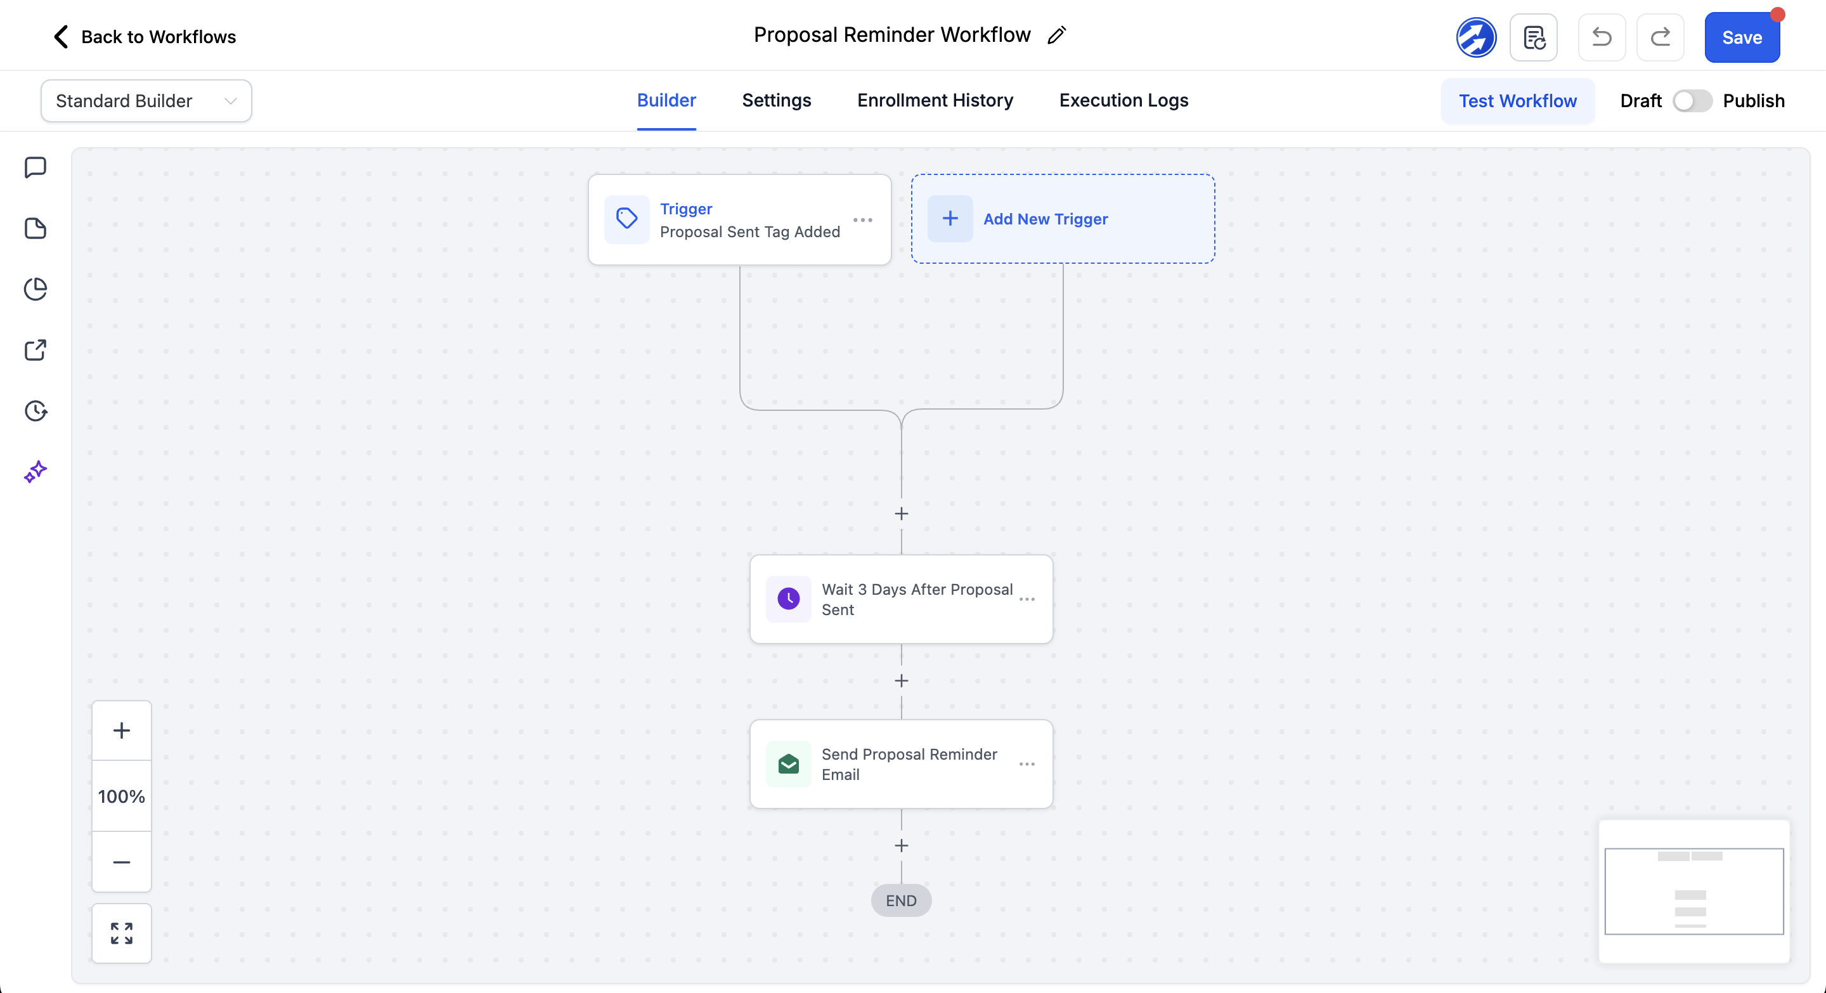Image resolution: width=1826 pixels, height=993 pixels.
Task: Click the redo arrow icon
Action: tap(1660, 37)
